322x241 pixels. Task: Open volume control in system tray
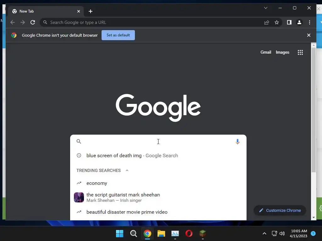click(x=282, y=233)
